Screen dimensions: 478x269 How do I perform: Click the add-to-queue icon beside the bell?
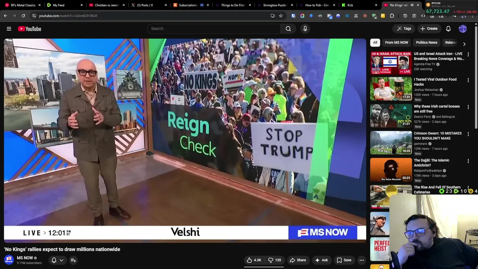point(73,260)
